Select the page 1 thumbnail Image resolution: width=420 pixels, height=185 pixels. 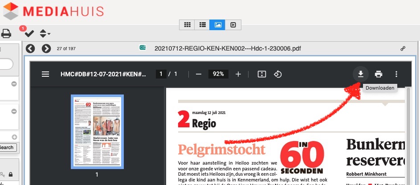[x=97, y=131]
